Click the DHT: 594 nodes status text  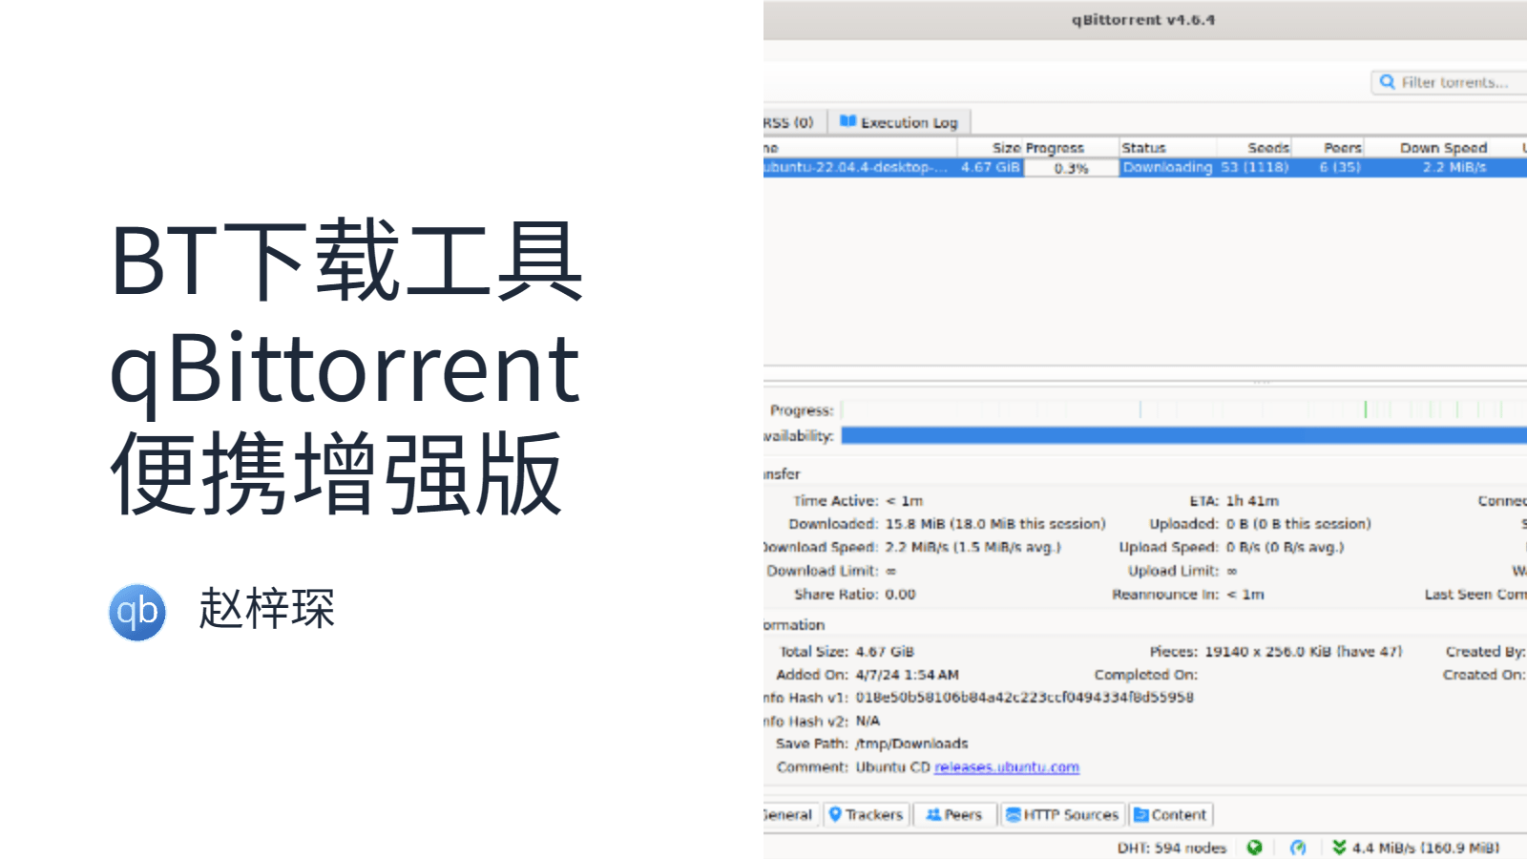click(x=1171, y=848)
